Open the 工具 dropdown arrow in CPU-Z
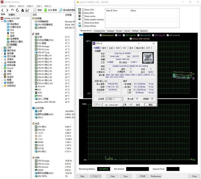 [x=130, y=105]
